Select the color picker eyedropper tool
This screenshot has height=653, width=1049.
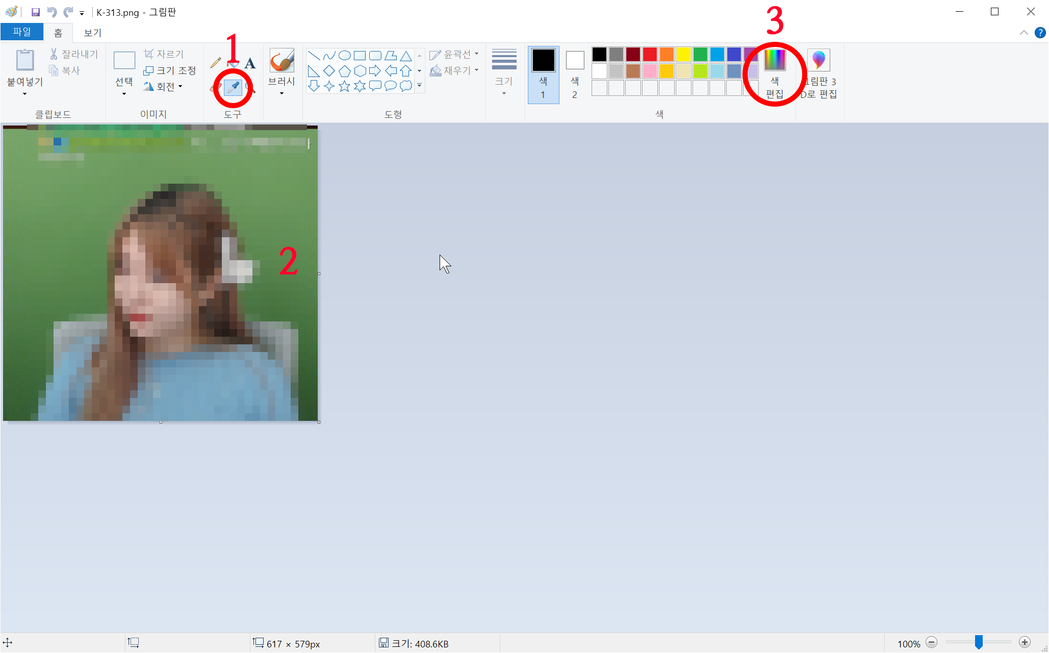[233, 88]
